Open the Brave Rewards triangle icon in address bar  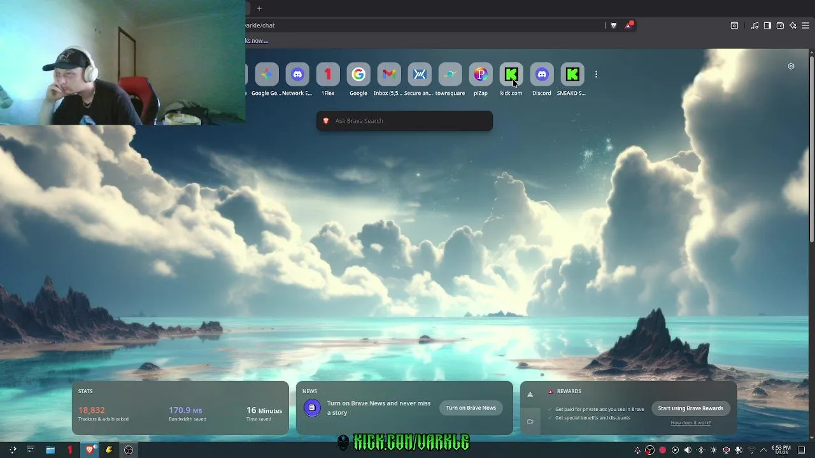click(x=629, y=25)
